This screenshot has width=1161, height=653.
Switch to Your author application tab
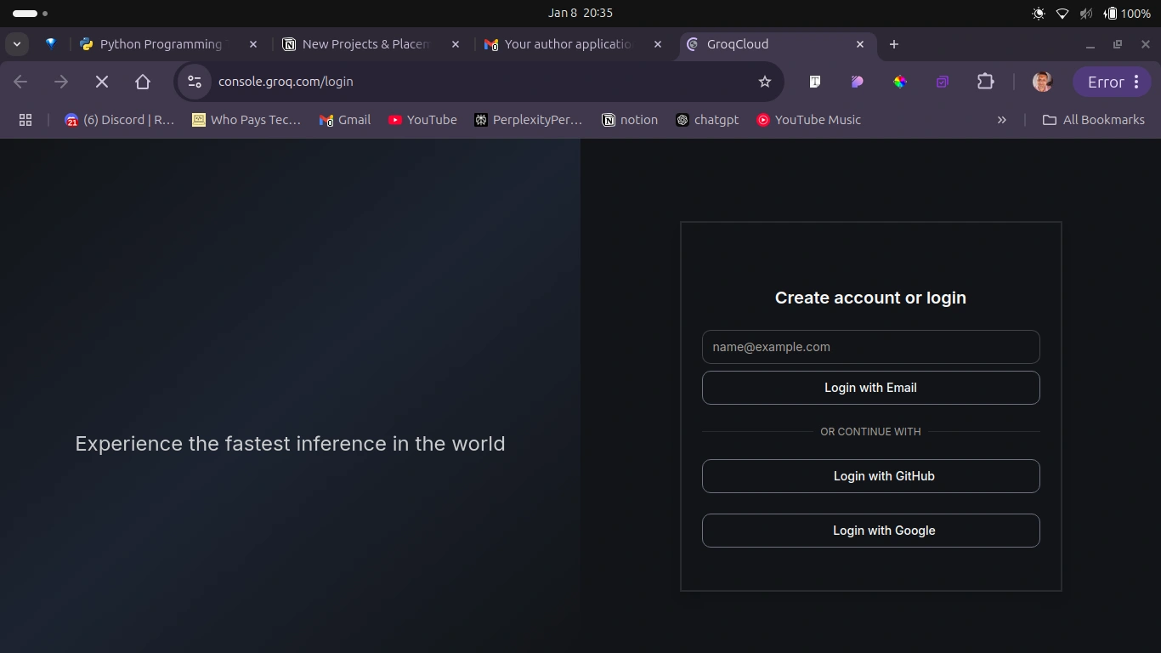coord(573,44)
